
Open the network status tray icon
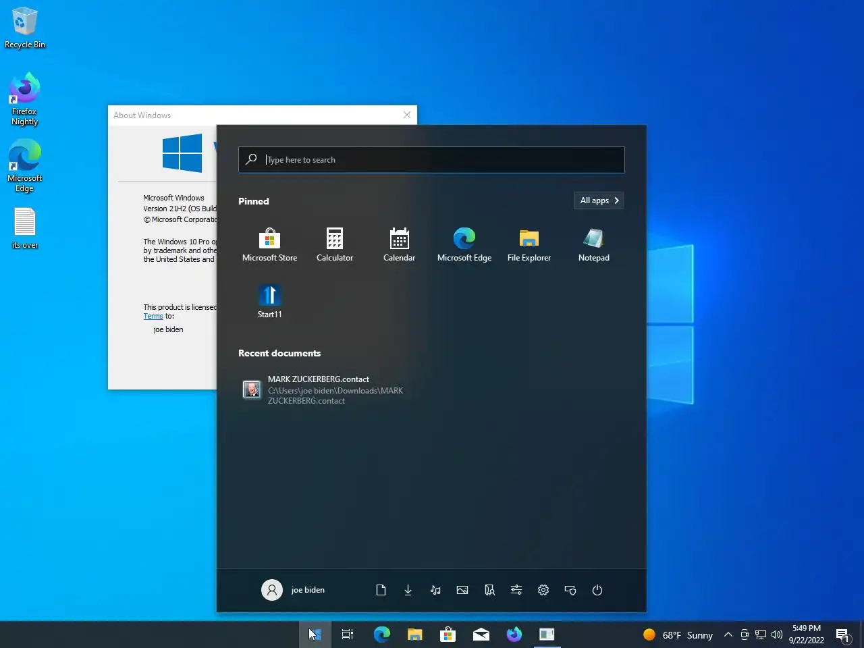coord(761,634)
